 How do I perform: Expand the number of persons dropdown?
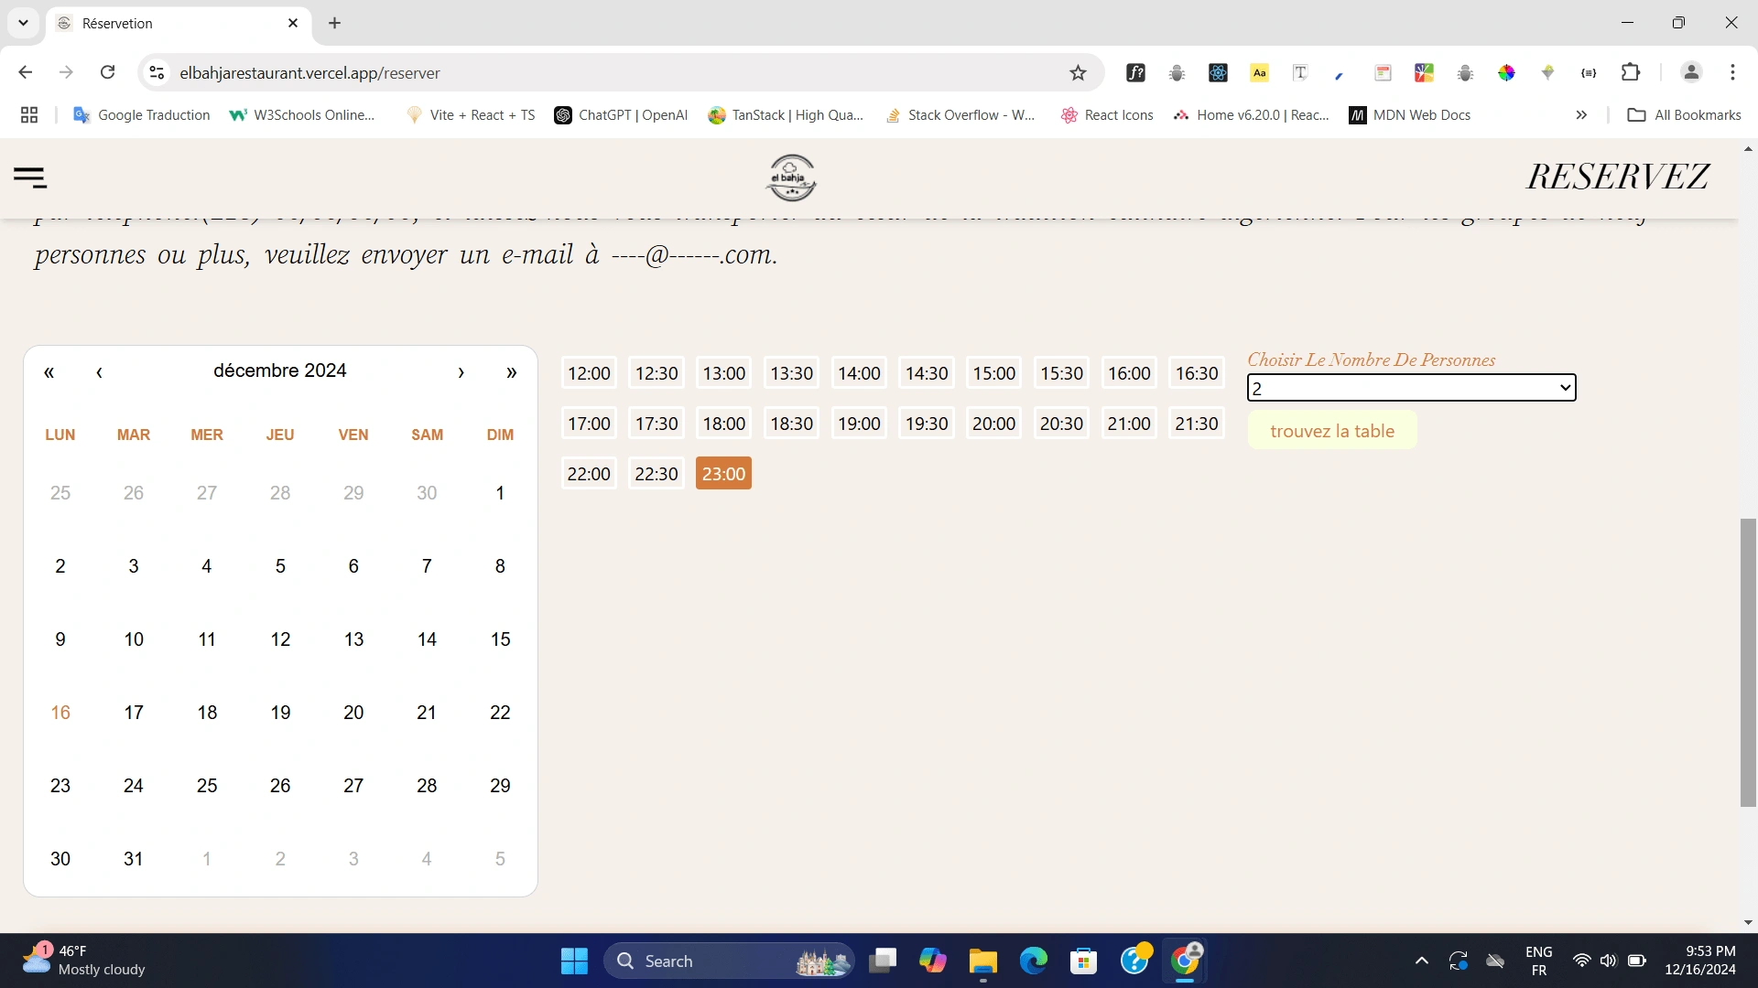tap(1410, 388)
